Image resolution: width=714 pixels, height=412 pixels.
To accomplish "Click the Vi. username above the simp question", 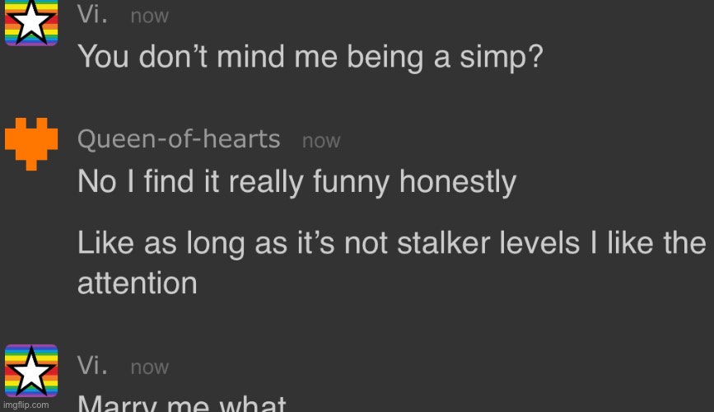I will point(92,15).
